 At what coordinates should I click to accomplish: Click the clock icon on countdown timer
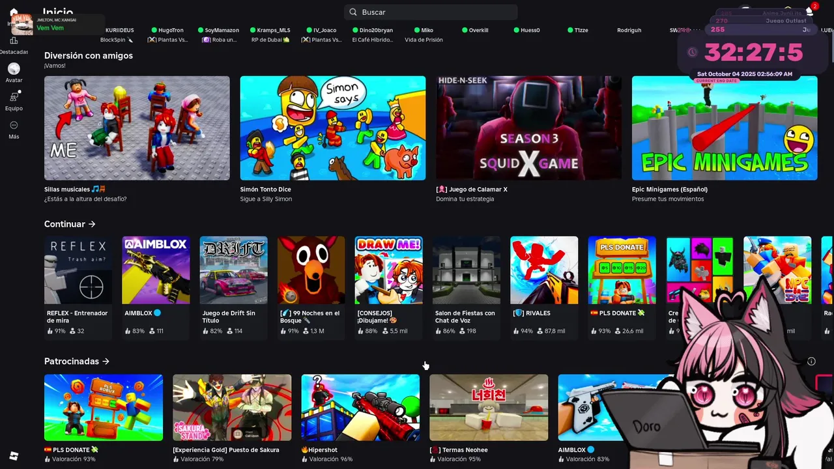[693, 53]
